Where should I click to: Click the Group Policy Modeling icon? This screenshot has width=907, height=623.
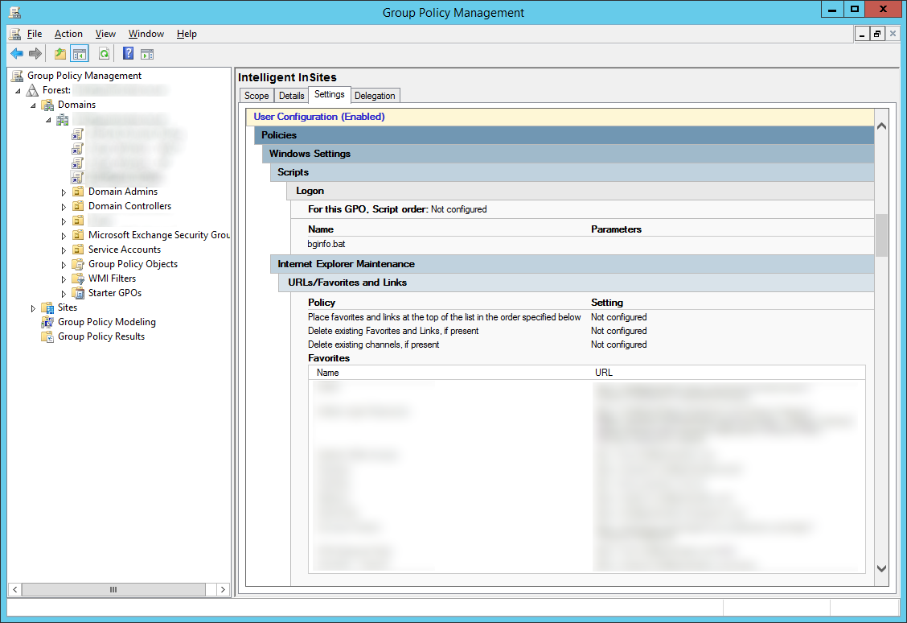(x=47, y=322)
